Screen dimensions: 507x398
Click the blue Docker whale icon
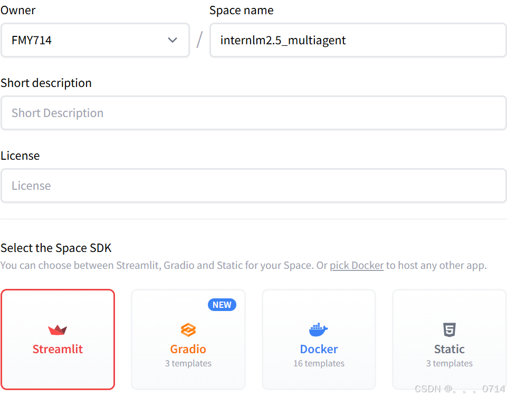click(x=319, y=330)
